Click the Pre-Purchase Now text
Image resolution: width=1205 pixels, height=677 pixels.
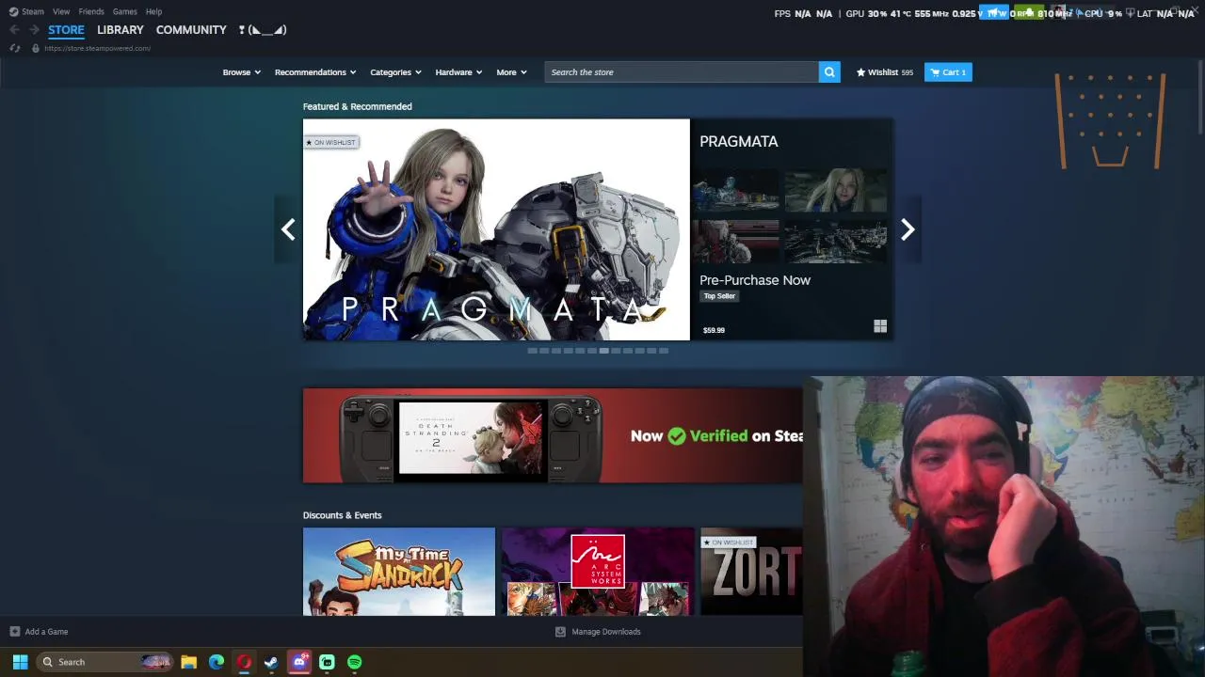[x=755, y=280]
